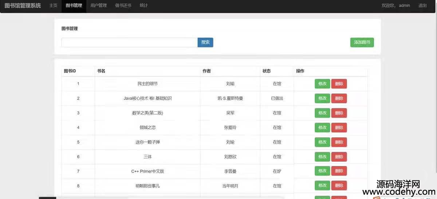Open the 用户管理 navigation tab
This screenshot has height=199, width=437.
tap(98, 6)
